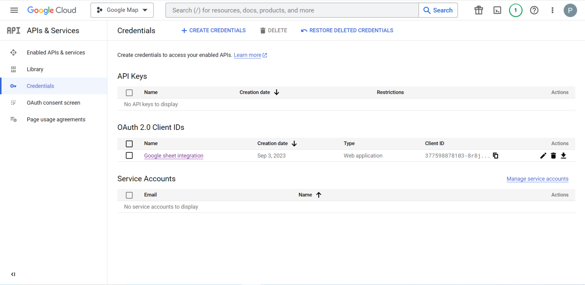
Task: Open the more options three-dot menu
Action: tap(552, 10)
